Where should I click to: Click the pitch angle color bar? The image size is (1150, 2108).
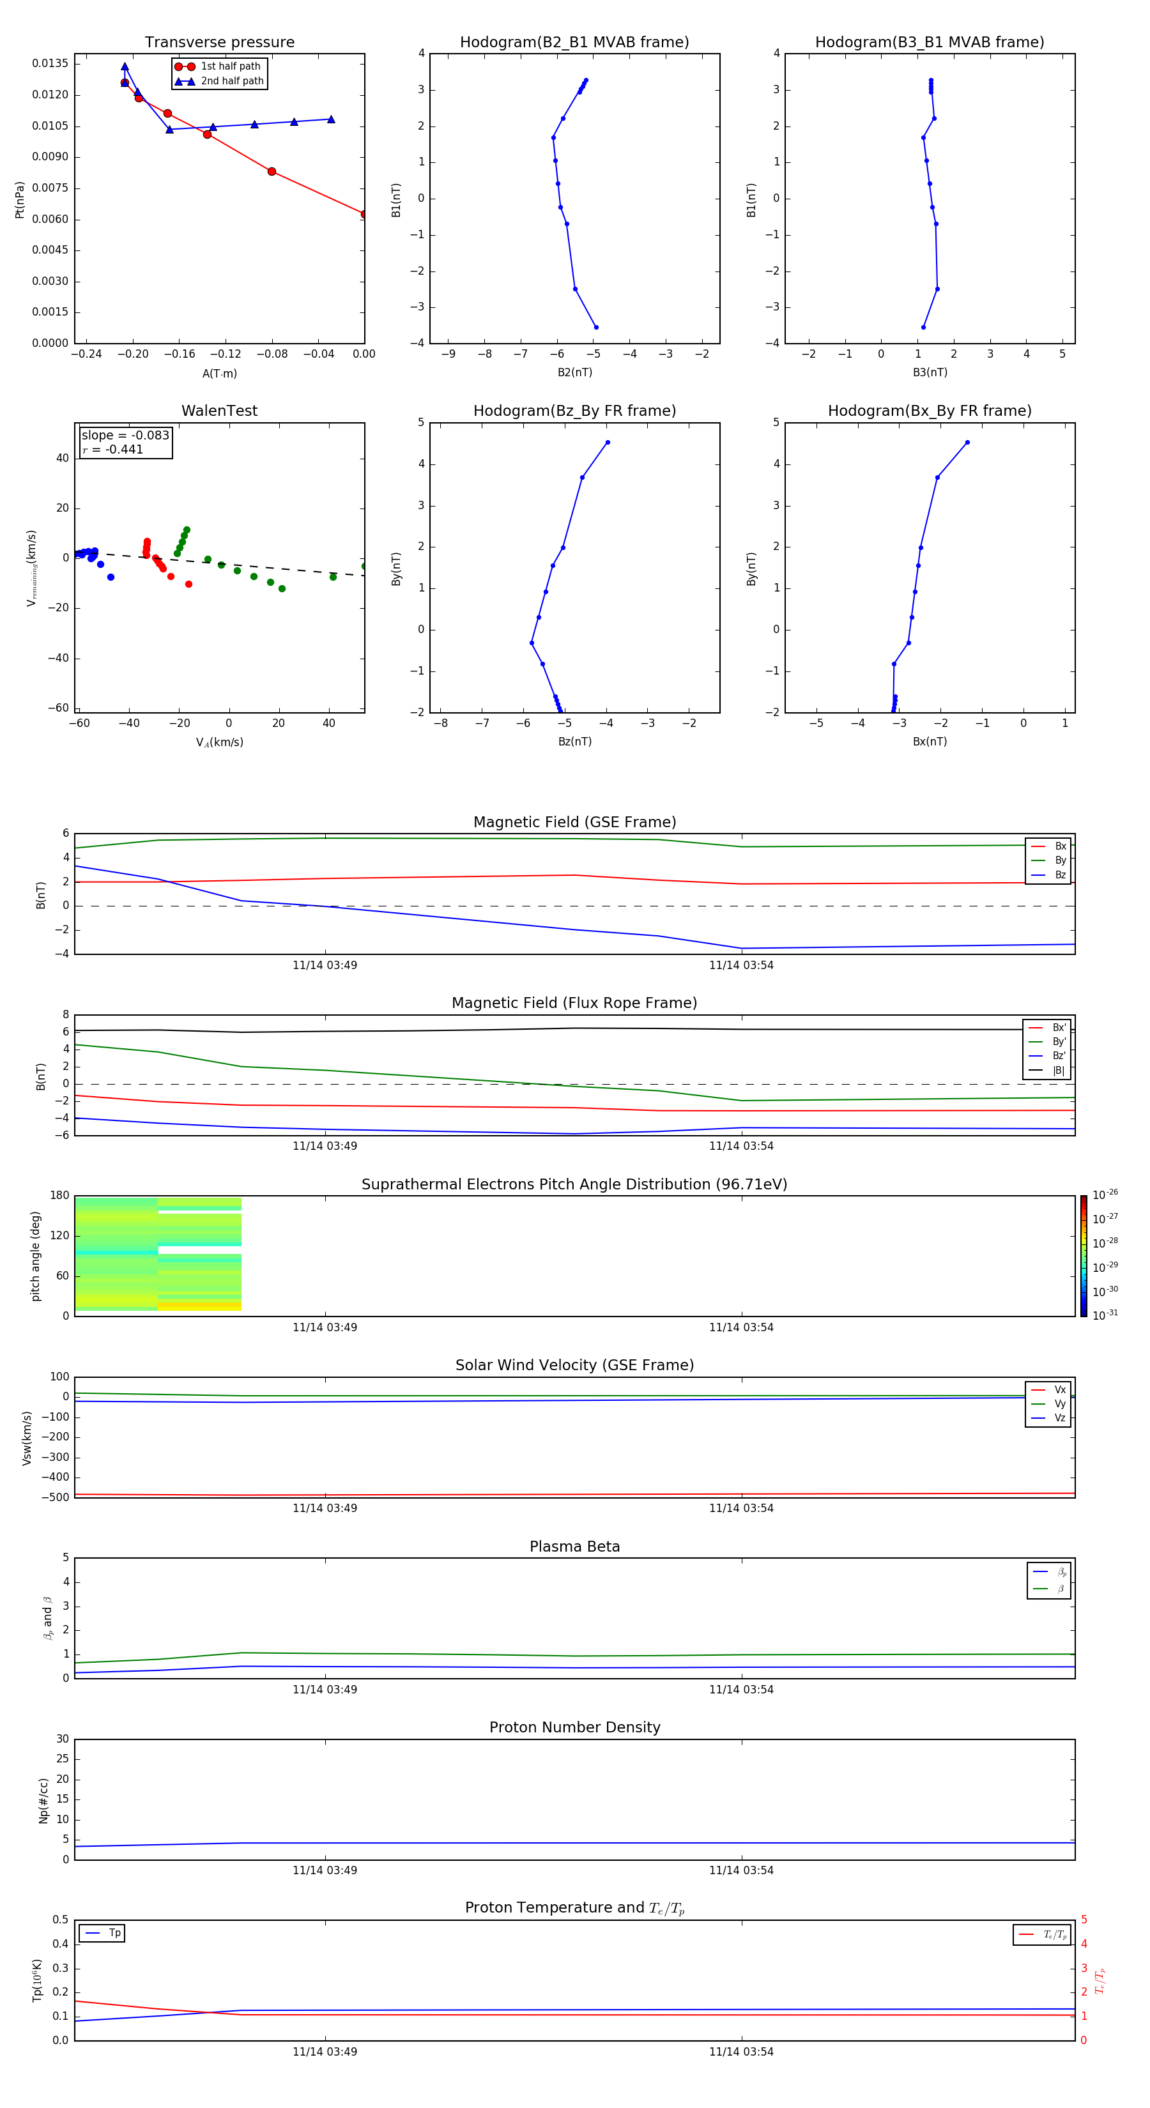[x=1084, y=1256]
